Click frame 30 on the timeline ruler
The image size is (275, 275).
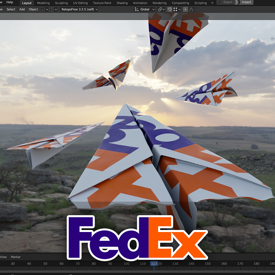click(13, 263)
